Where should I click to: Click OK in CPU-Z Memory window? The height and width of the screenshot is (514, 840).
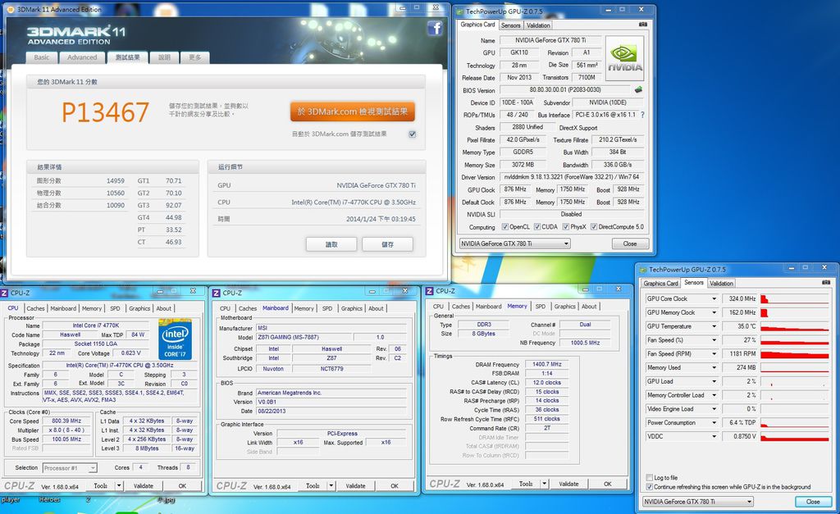(608, 484)
